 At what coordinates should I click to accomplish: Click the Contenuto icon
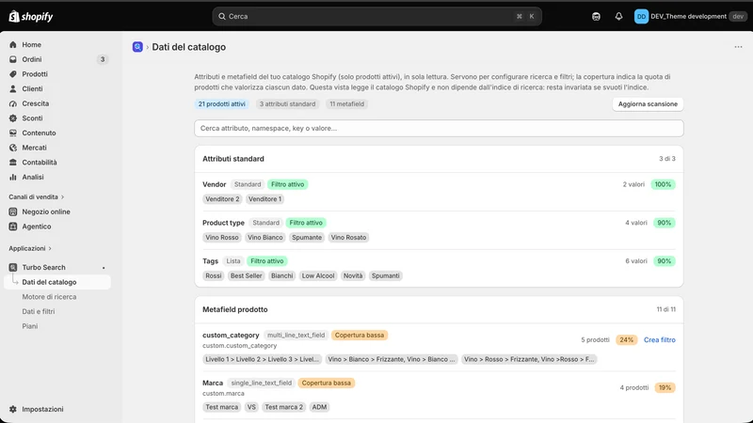pyautogui.click(x=13, y=133)
